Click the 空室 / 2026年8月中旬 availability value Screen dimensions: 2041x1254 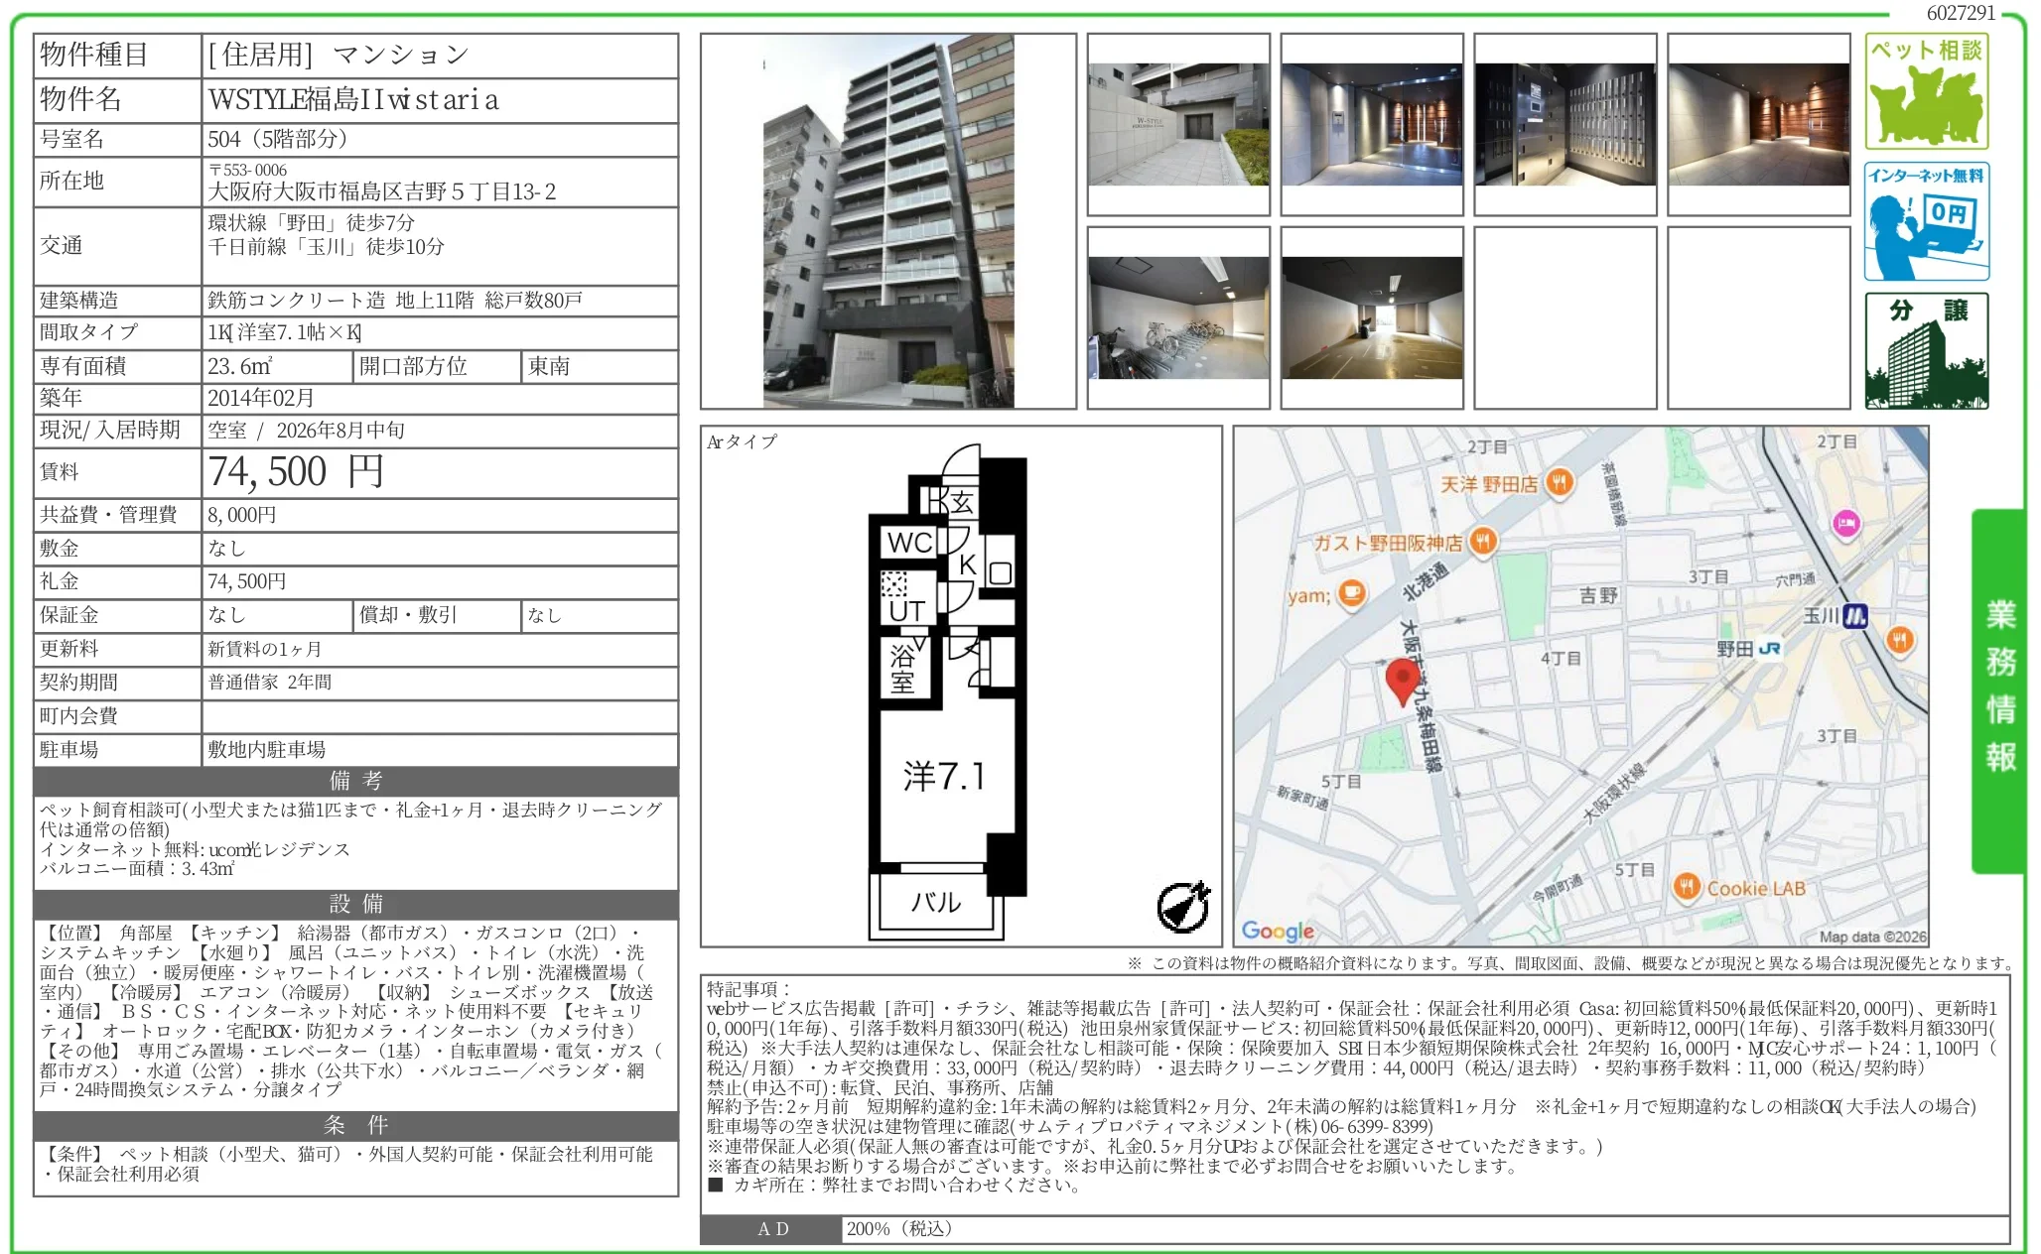(x=306, y=430)
